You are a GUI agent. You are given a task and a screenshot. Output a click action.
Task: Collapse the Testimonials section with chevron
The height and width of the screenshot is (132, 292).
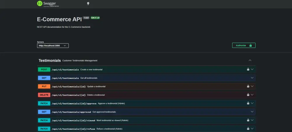250,60
